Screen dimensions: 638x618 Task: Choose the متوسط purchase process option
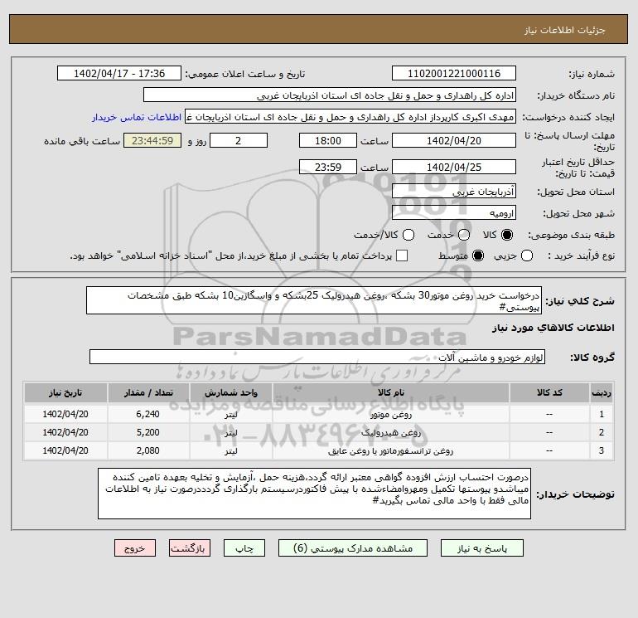coord(478,255)
